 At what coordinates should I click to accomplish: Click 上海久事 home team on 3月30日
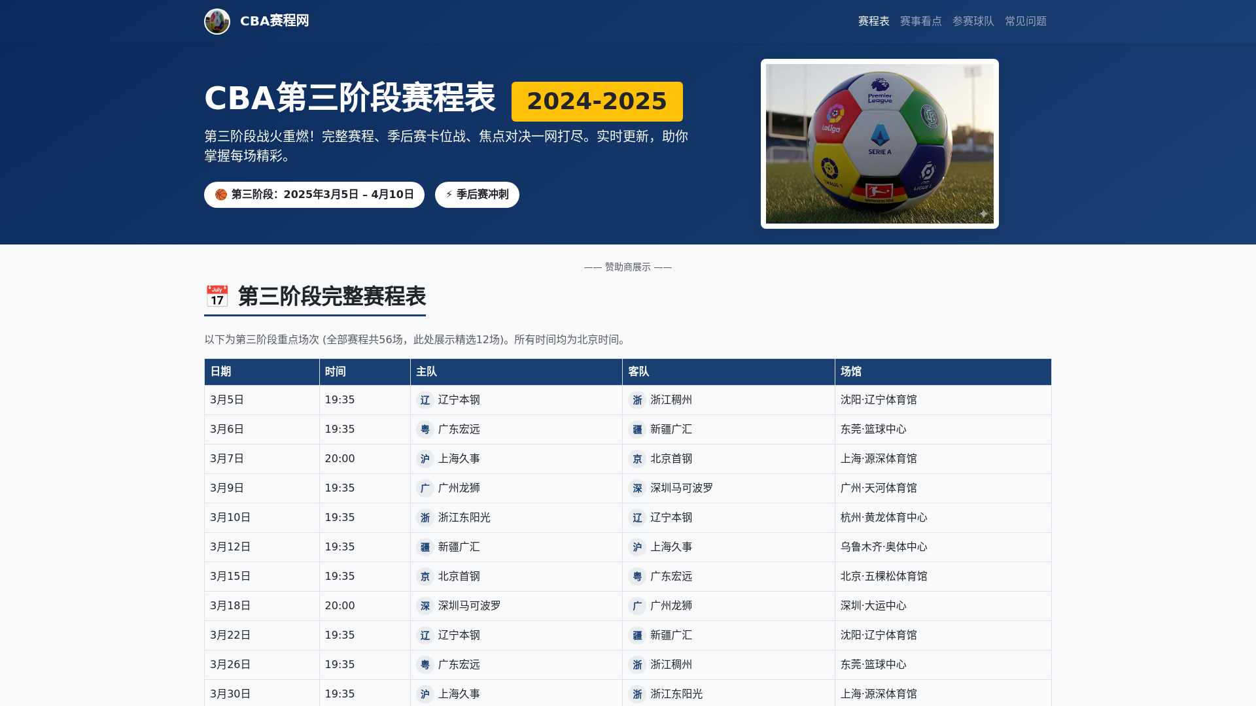tap(459, 694)
